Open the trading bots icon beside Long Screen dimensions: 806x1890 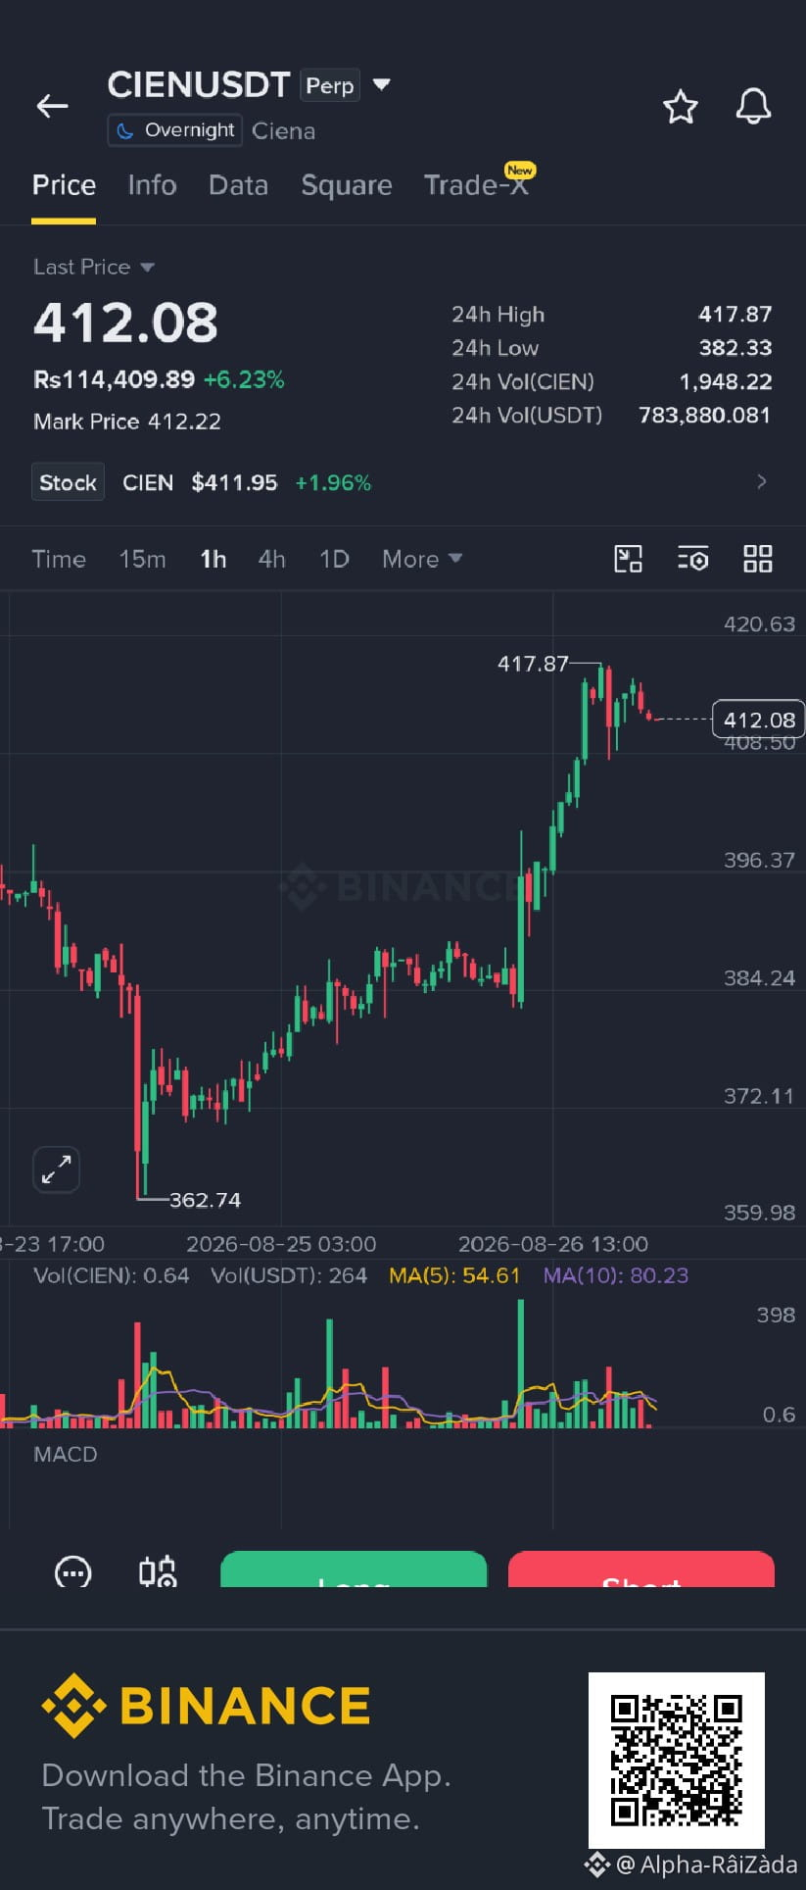pyautogui.click(x=158, y=1571)
